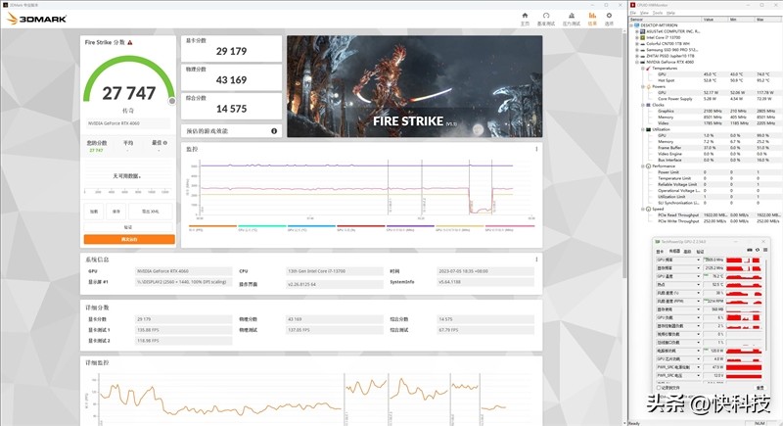Open the three-dot menu of monitoring panel

point(536,149)
